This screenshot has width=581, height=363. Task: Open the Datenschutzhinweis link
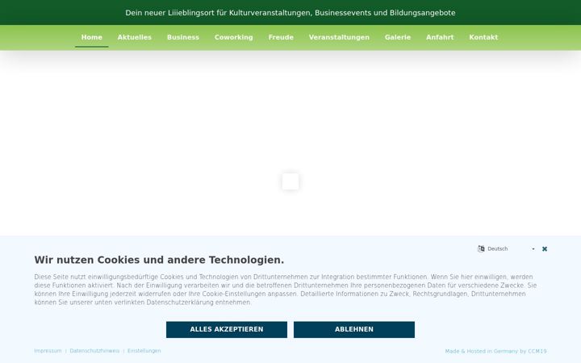[94, 351]
